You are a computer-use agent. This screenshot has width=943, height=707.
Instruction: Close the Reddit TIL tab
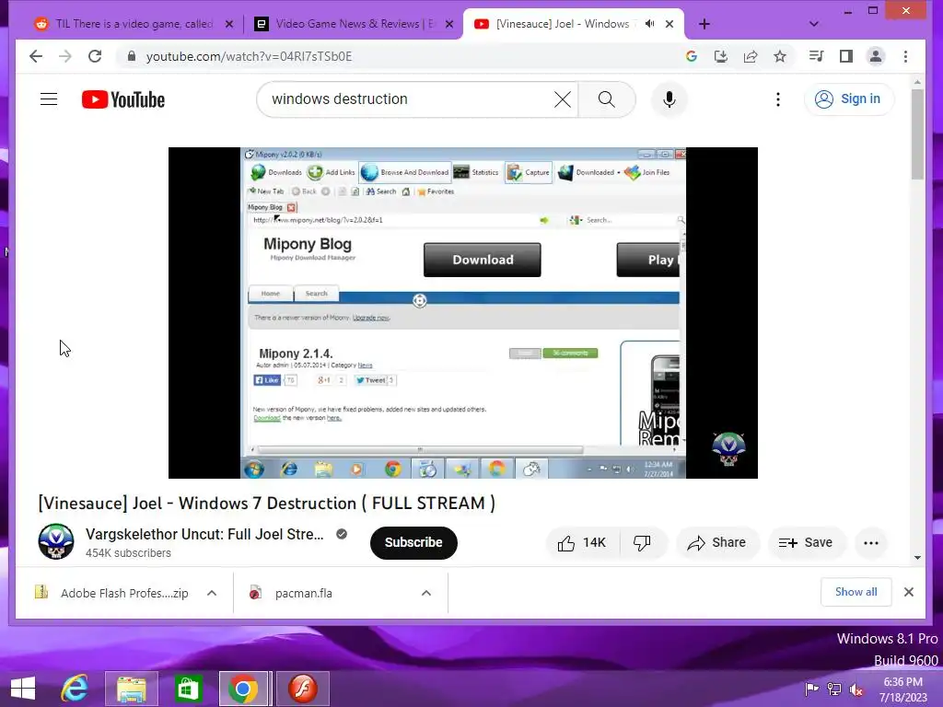[229, 24]
